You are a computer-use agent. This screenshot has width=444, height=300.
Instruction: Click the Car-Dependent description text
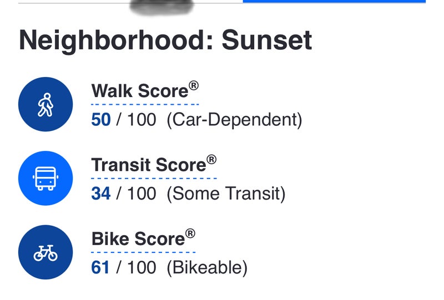(x=234, y=120)
